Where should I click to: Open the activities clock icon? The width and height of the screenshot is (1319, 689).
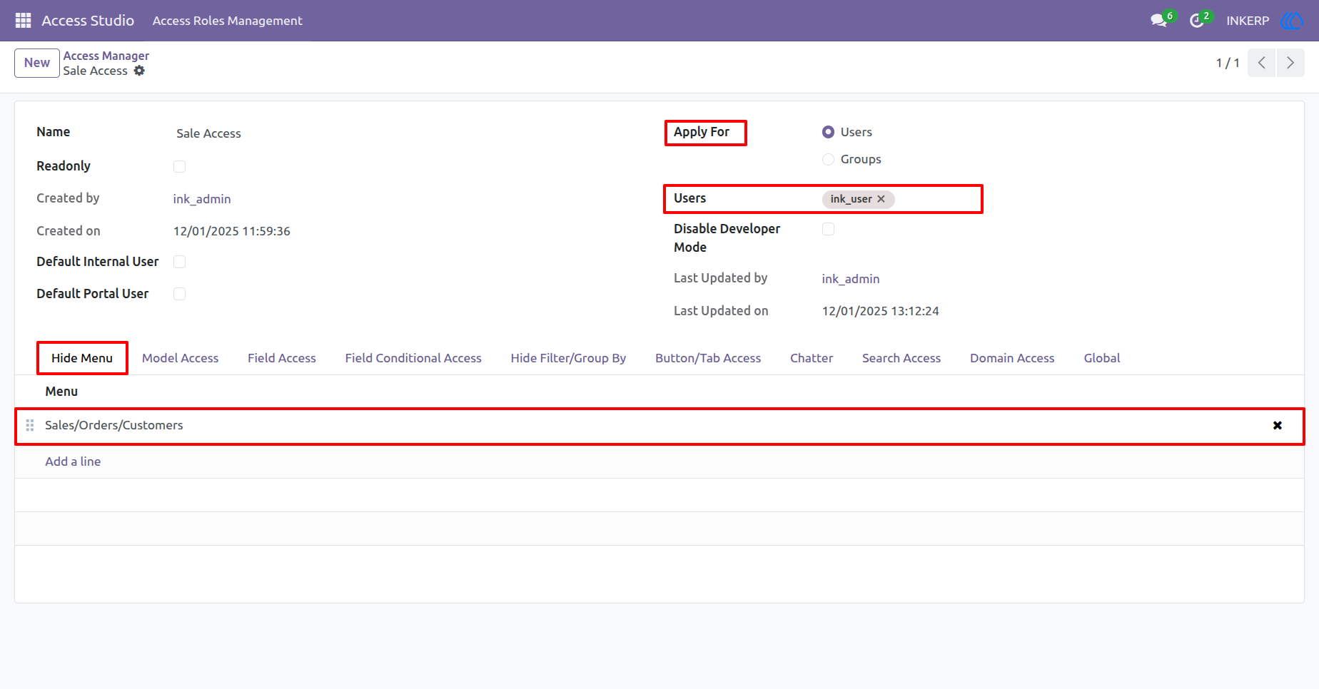1196,21
